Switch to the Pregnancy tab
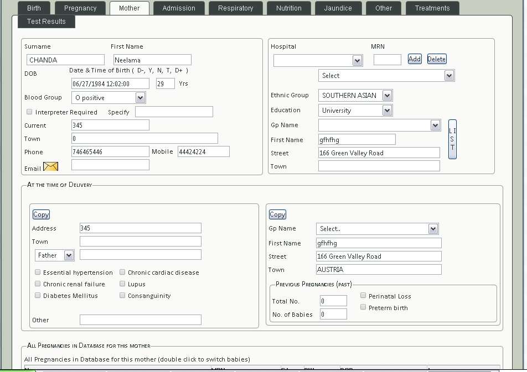Screen dimensions: 527x372 pos(80,8)
